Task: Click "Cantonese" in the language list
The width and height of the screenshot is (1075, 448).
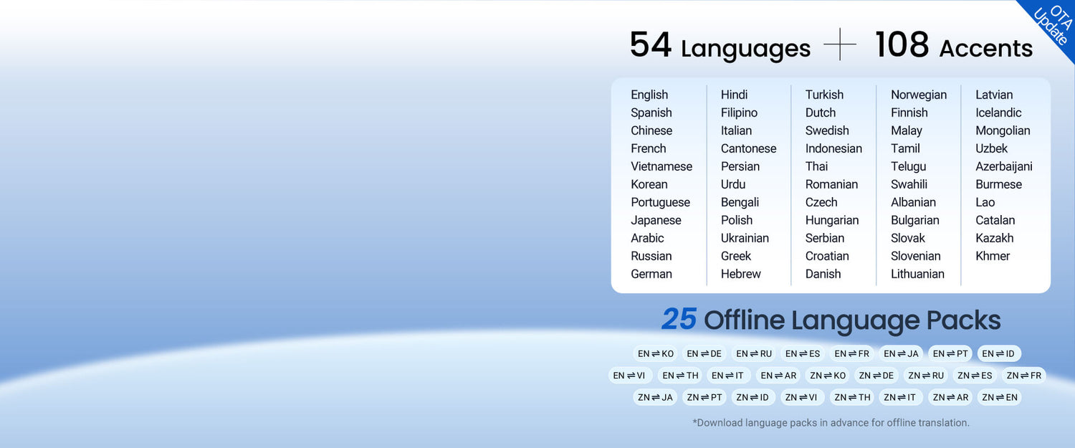Action: point(749,148)
